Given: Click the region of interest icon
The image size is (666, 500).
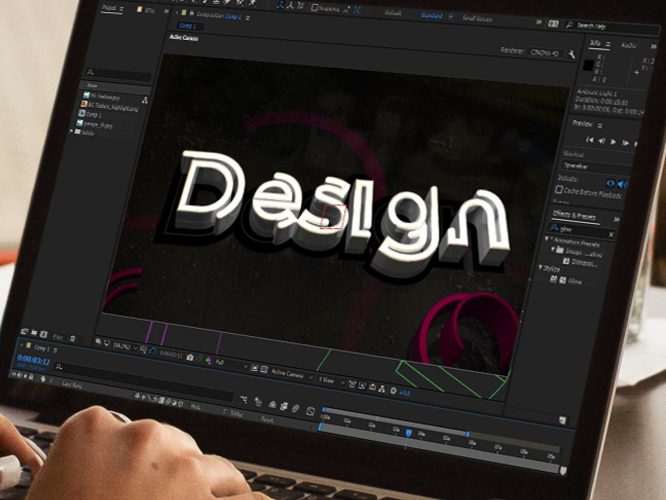Looking at the screenshot, I should (254, 368).
